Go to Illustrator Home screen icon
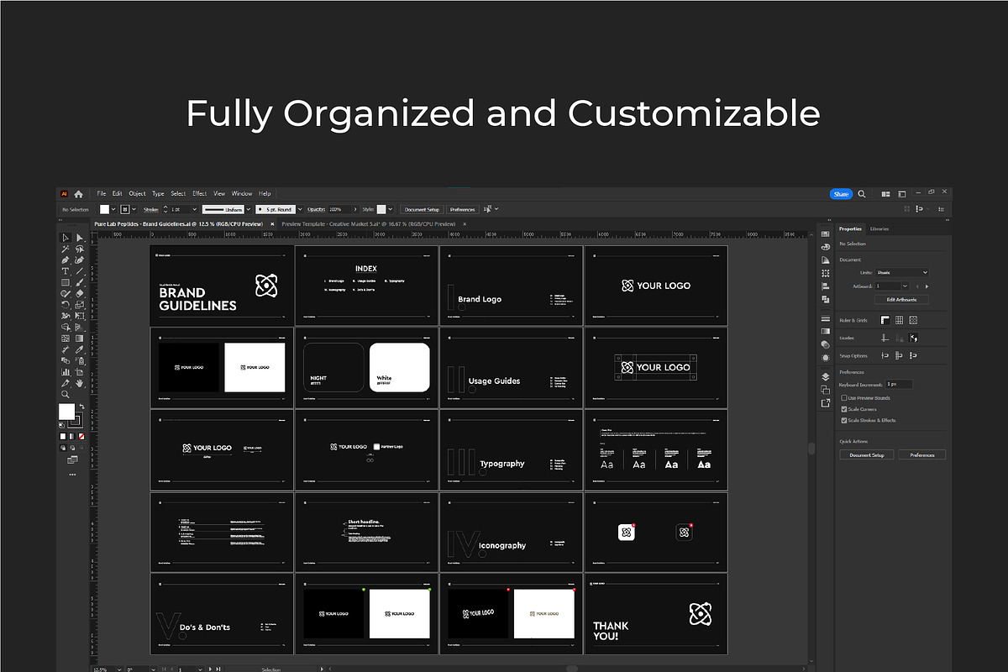1008x672 pixels. pyautogui.click(x=78, y=194)
